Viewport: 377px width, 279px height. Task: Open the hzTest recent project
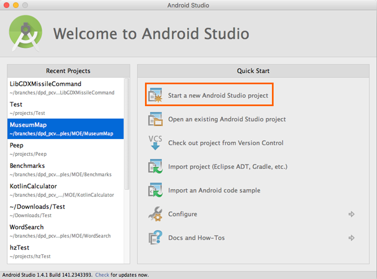tap(66, 251)
